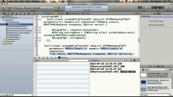Show the Debug navigator
The height and width of the screenshot is (97, 173).
tap(21, 14)
